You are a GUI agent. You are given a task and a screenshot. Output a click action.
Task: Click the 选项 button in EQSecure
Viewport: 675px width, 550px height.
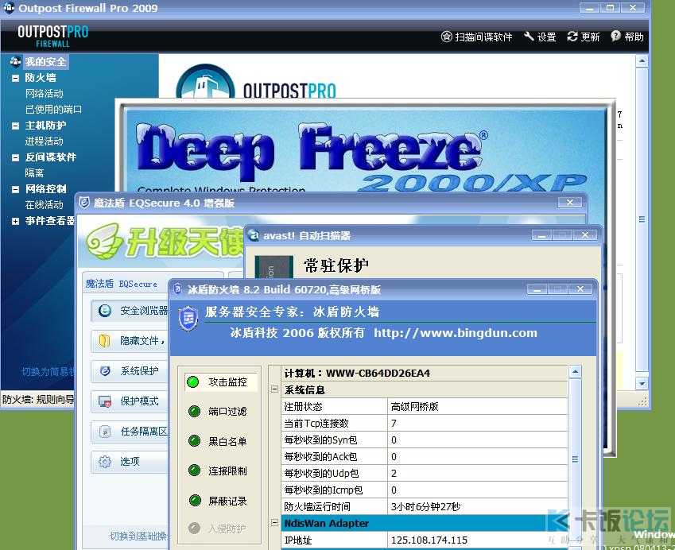130,462
